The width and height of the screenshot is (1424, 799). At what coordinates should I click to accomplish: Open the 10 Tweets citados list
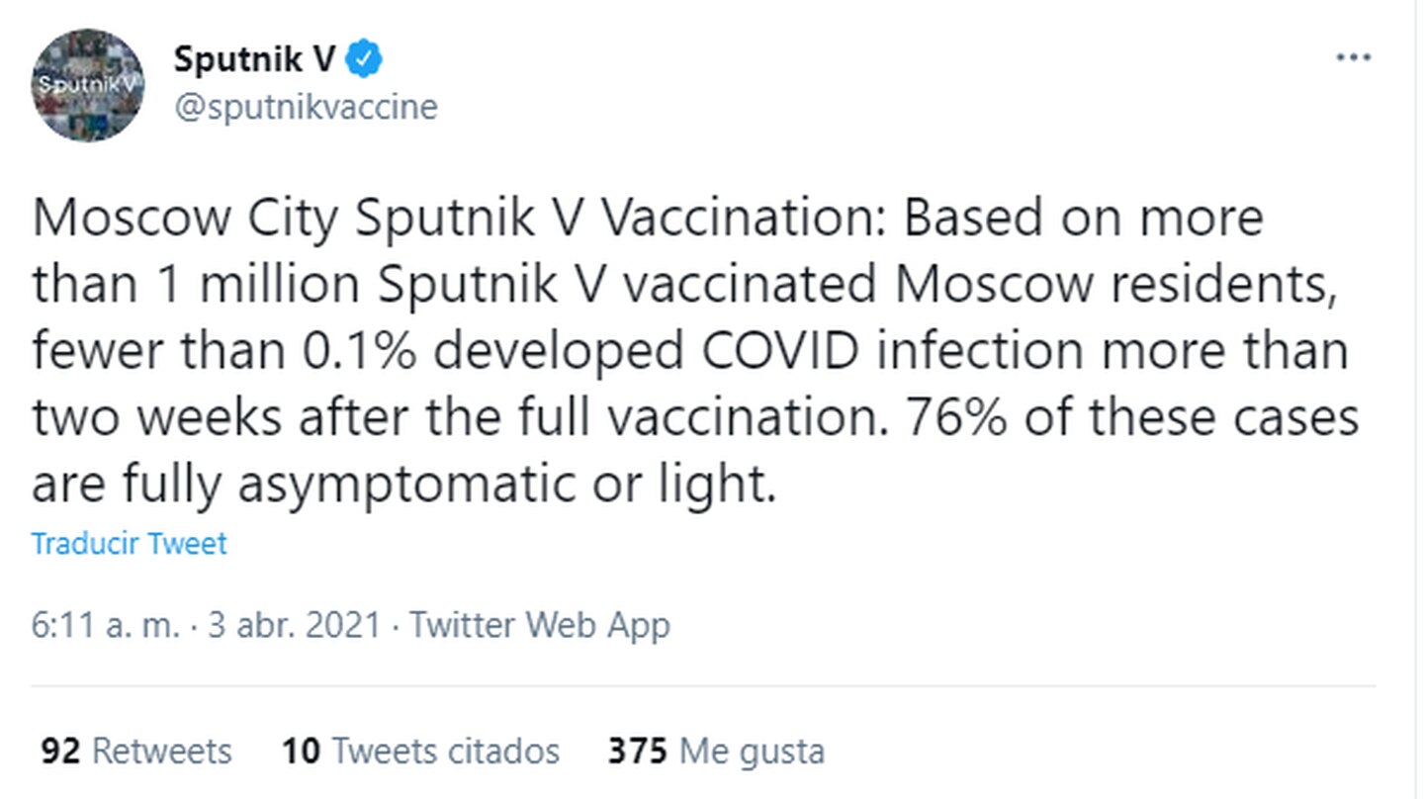tap(420, 751)
